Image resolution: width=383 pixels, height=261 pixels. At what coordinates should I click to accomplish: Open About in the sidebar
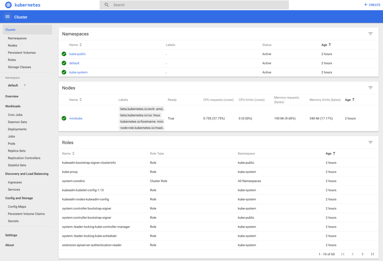click(9, 245)
